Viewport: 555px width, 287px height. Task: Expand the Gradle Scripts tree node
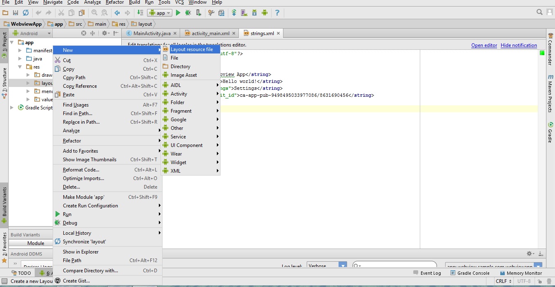(12, 108)
